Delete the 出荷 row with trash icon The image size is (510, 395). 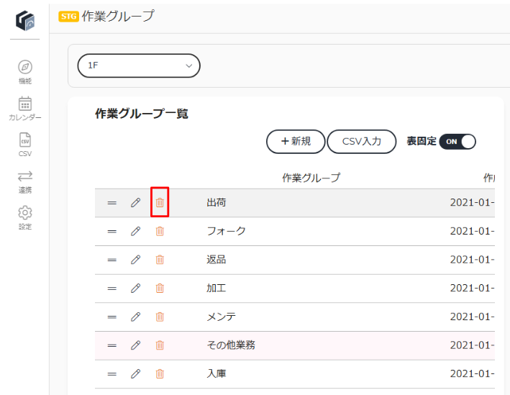click(160, 202)
